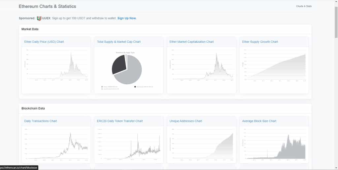The width and height of the screenshot is (338, 170).
Task: Open Ether Market Capitalization Chart link
Action: click(191, 42)
